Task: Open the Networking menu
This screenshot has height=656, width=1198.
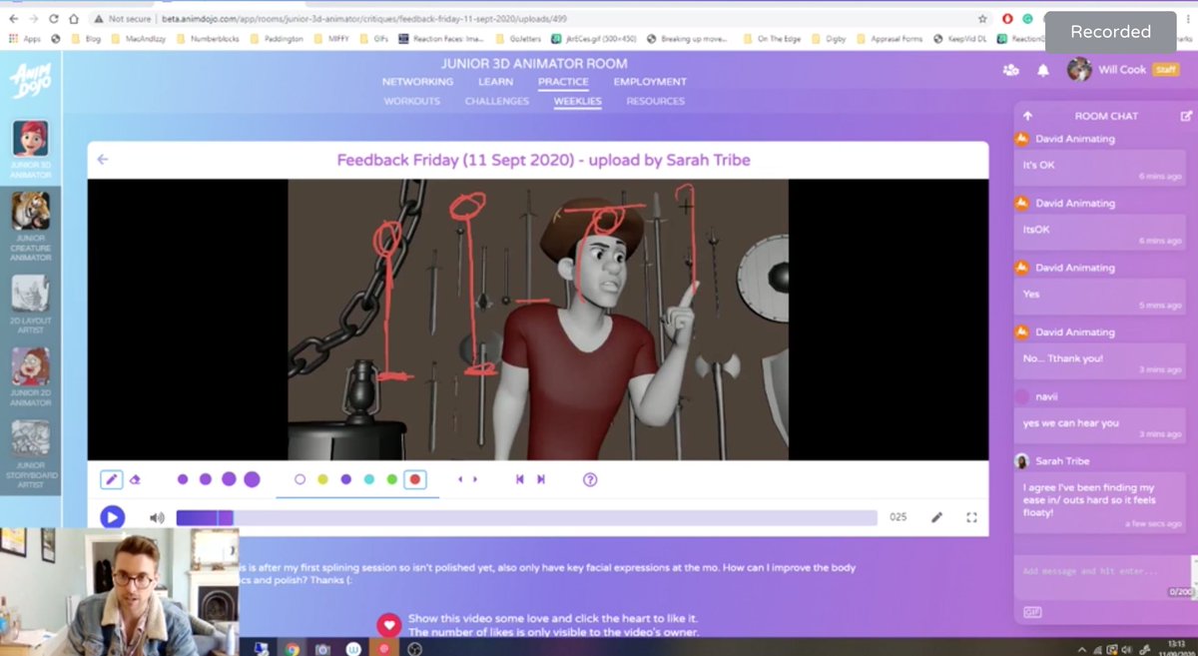Action: 417,82
